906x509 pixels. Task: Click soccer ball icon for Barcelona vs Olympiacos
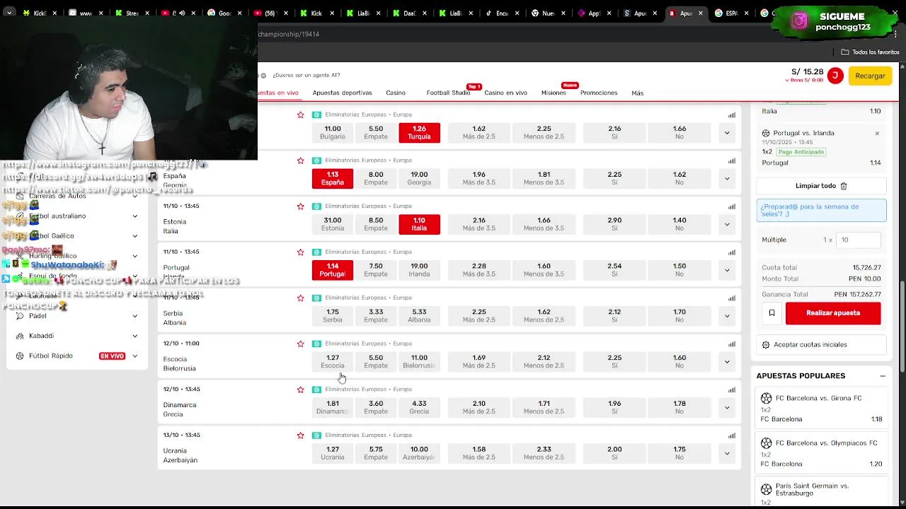pos(767,443)
